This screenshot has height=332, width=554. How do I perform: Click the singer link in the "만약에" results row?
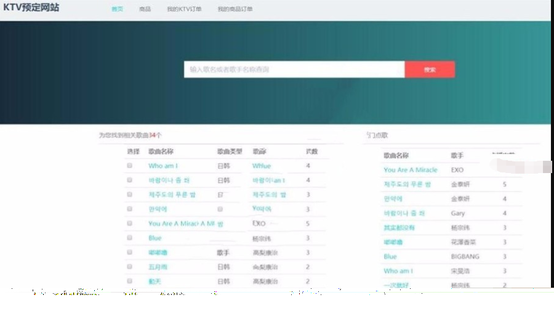click(x=262, y=209)
